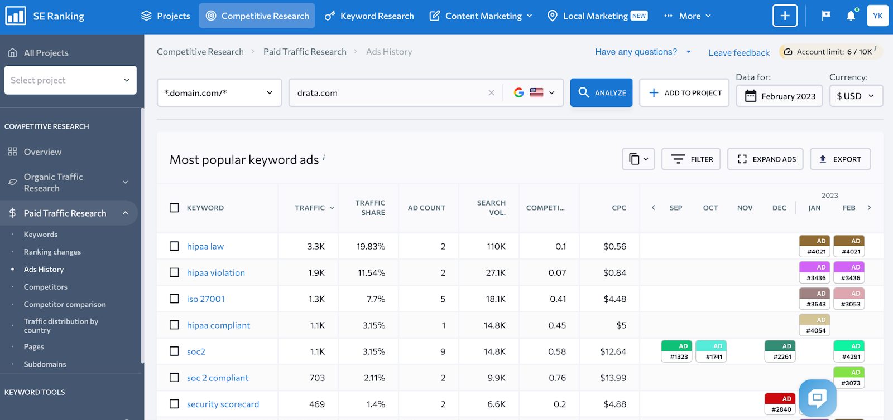Check the security scorecard row checkbox
This screenshot has height=420, width=893.
pos(175,404)
